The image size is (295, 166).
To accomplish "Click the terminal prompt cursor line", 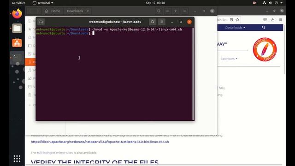I will (65, 33).
